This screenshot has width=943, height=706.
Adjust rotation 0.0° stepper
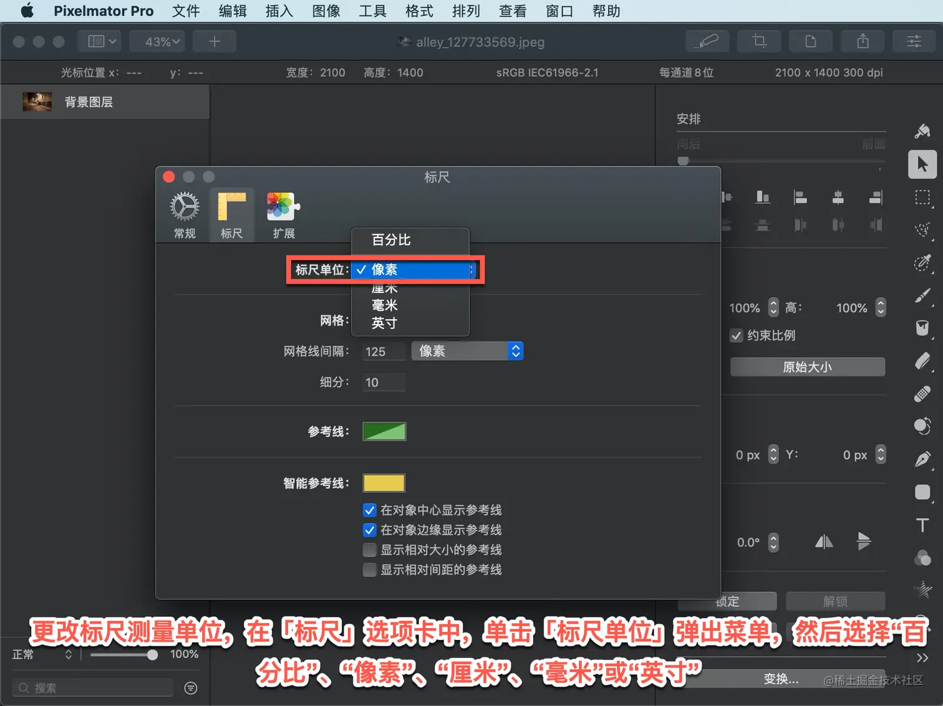[x=773, y=542]
